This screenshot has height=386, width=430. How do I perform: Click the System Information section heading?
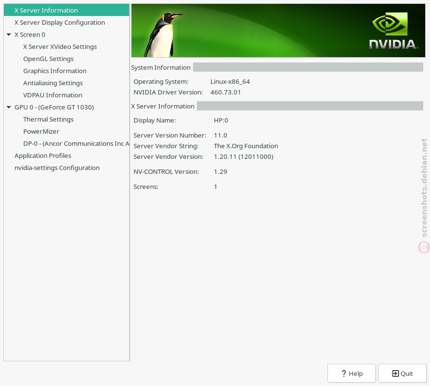161,67
